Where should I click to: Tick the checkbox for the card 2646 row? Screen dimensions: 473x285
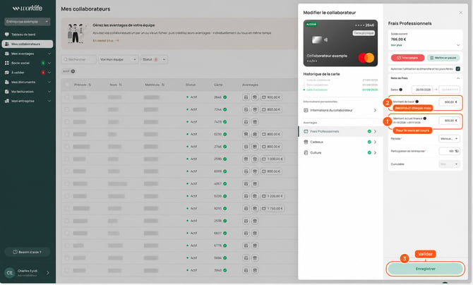tap(67, 97)
